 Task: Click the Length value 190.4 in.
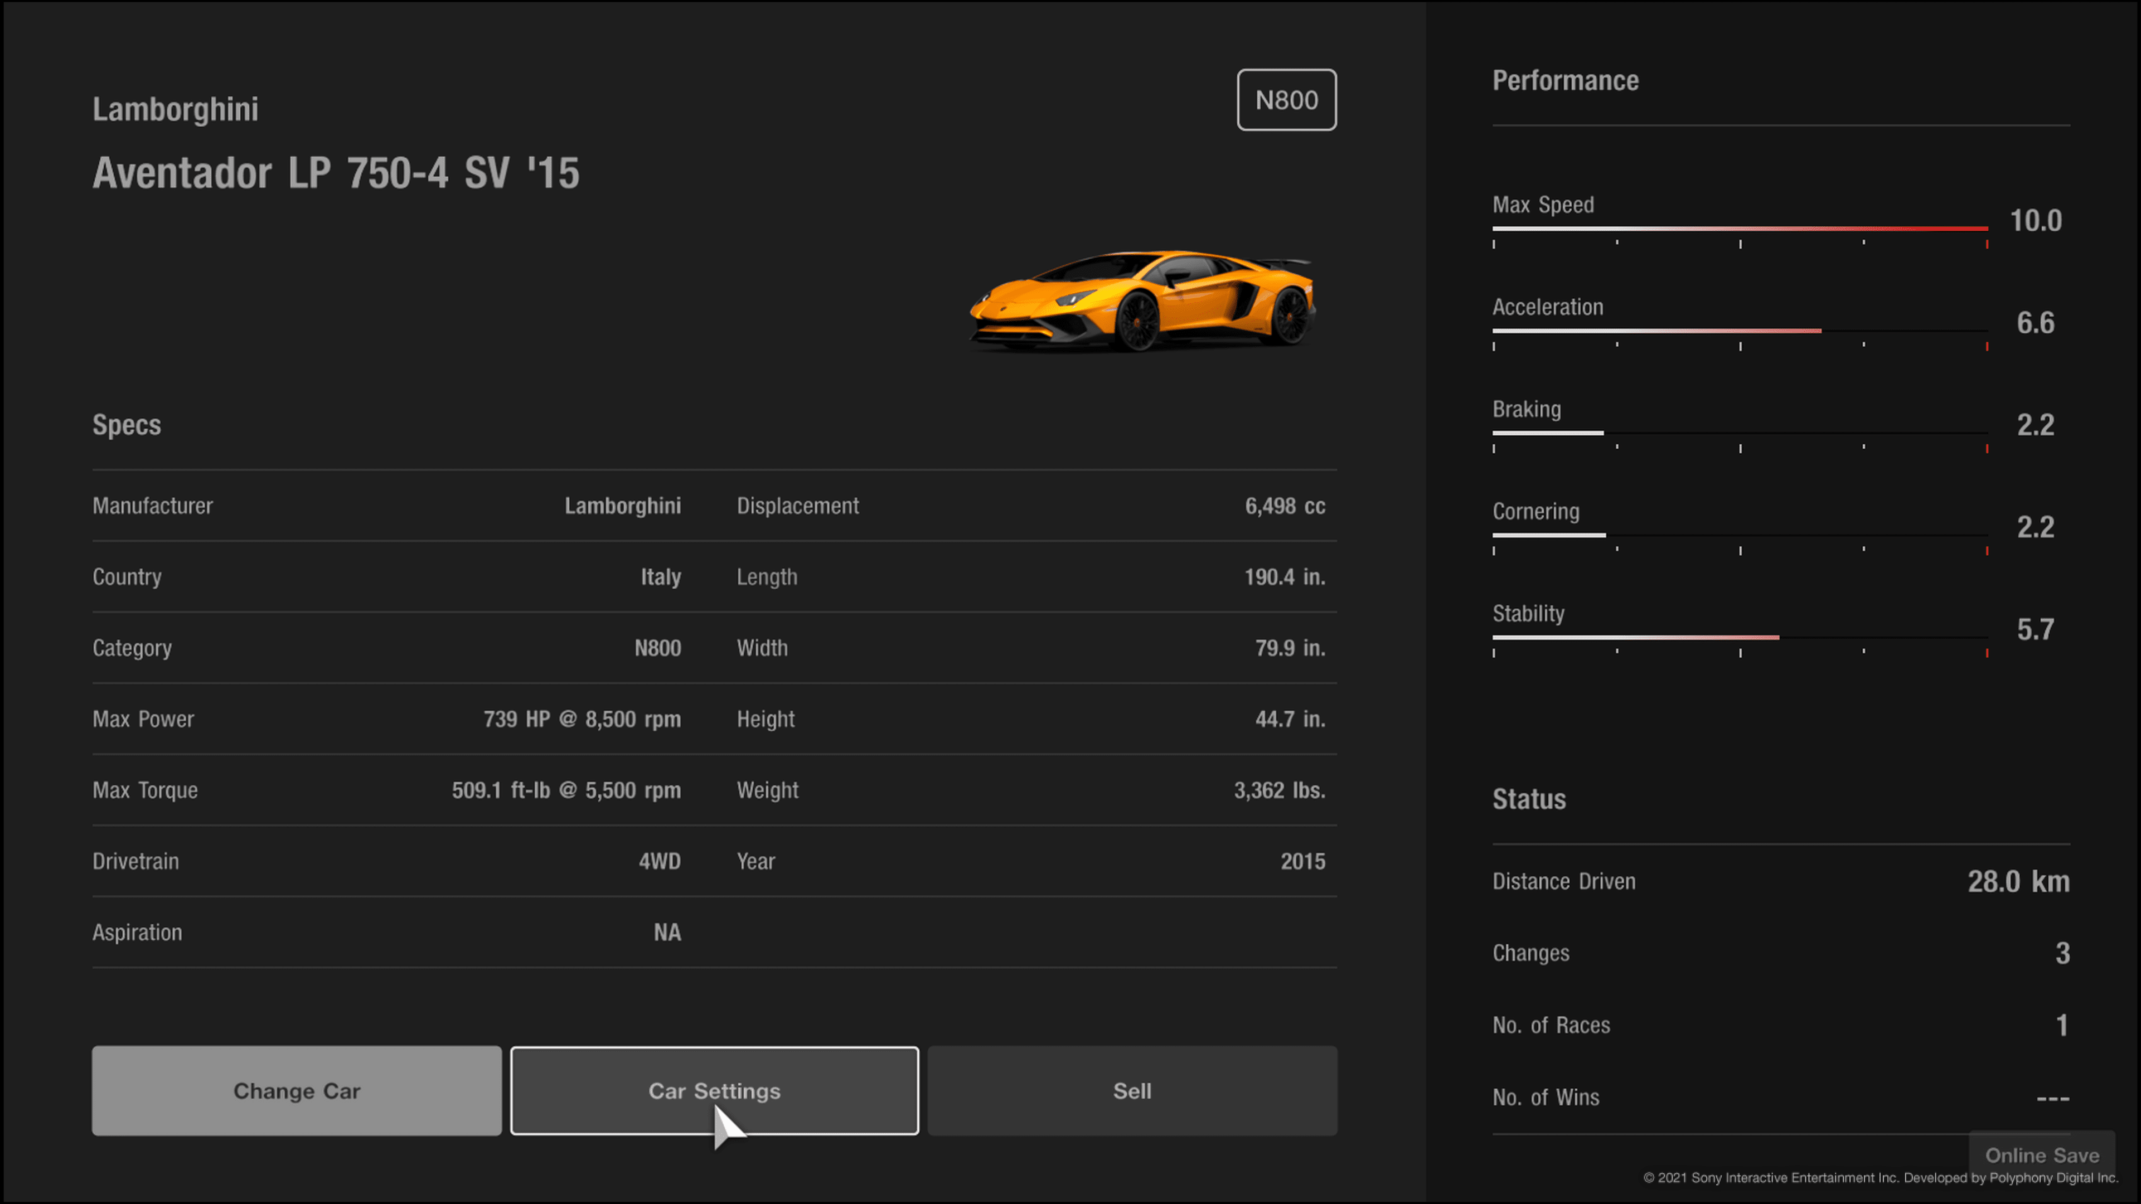[x=1285, y=577]
